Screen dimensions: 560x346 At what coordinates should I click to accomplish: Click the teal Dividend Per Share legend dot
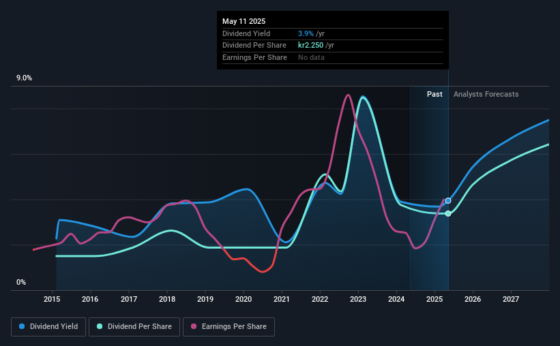pos(100,326)
